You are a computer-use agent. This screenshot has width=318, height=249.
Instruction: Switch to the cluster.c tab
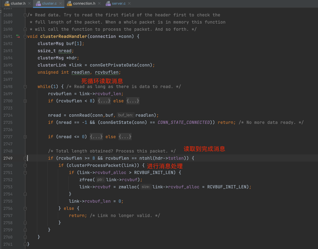tap(49, 4)
